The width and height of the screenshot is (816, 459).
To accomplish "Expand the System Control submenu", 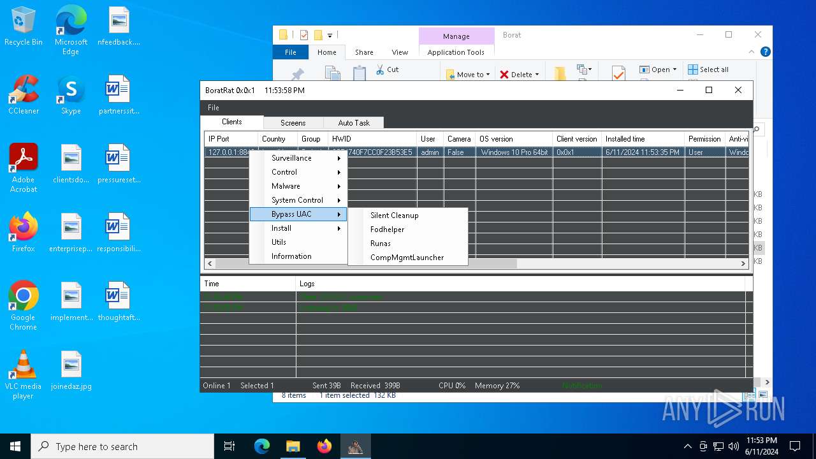I will click(298, 200).
